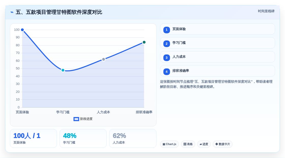Open the 学习门槛 milestone item
Viewport: 285px width, 158px height.
click(217, 43)
